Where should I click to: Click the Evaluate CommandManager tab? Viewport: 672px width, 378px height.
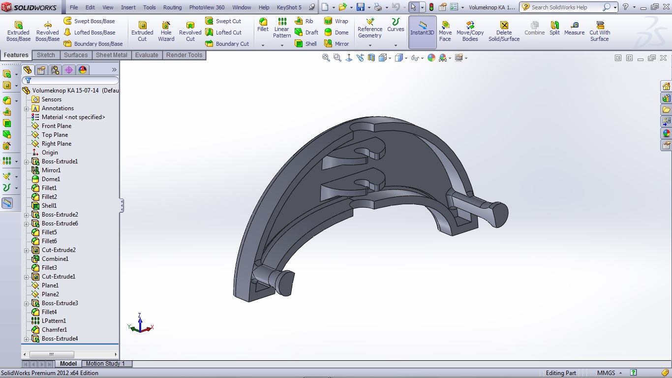click(x=147, y=55)
